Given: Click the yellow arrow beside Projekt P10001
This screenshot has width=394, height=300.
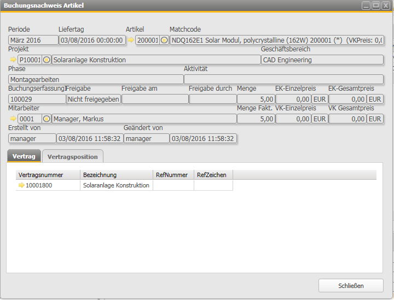Looking at the screenshot, I should tap(13, 60).
